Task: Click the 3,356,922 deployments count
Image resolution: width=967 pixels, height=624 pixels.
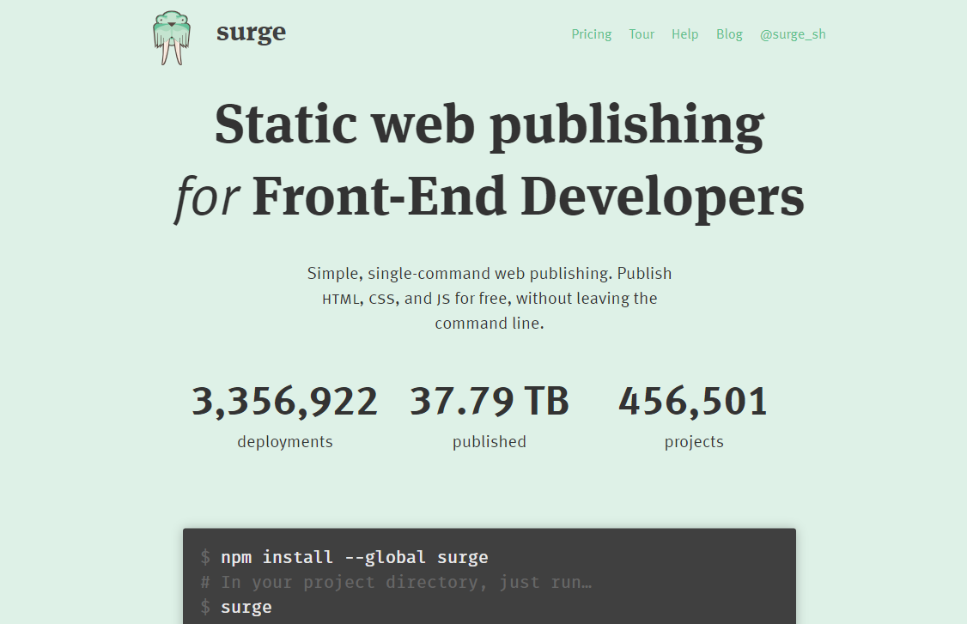Action: pos(284,402)
